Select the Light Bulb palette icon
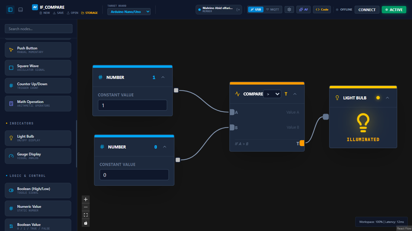Viewport: 412px width, 231px height. [11, 138]
